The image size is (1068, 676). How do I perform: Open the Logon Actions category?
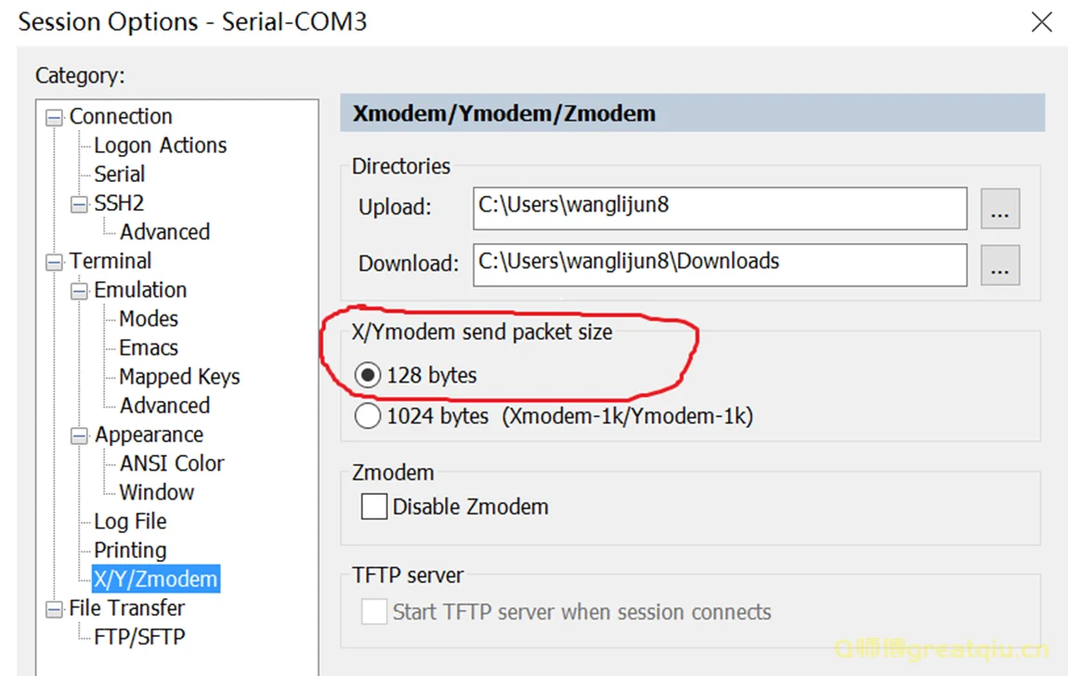pyautogui.click(x=160, y=146)
